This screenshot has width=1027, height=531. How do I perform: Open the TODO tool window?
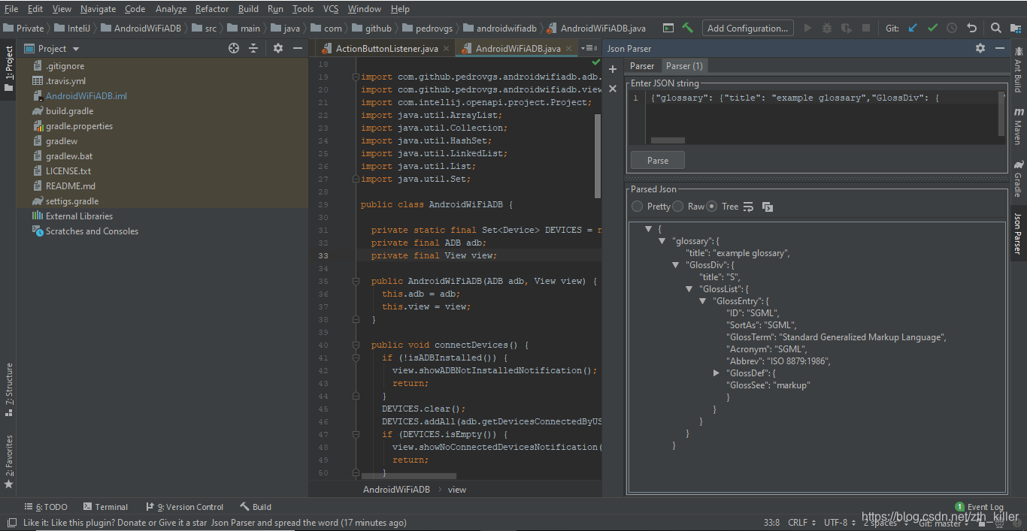click(46, 507)
